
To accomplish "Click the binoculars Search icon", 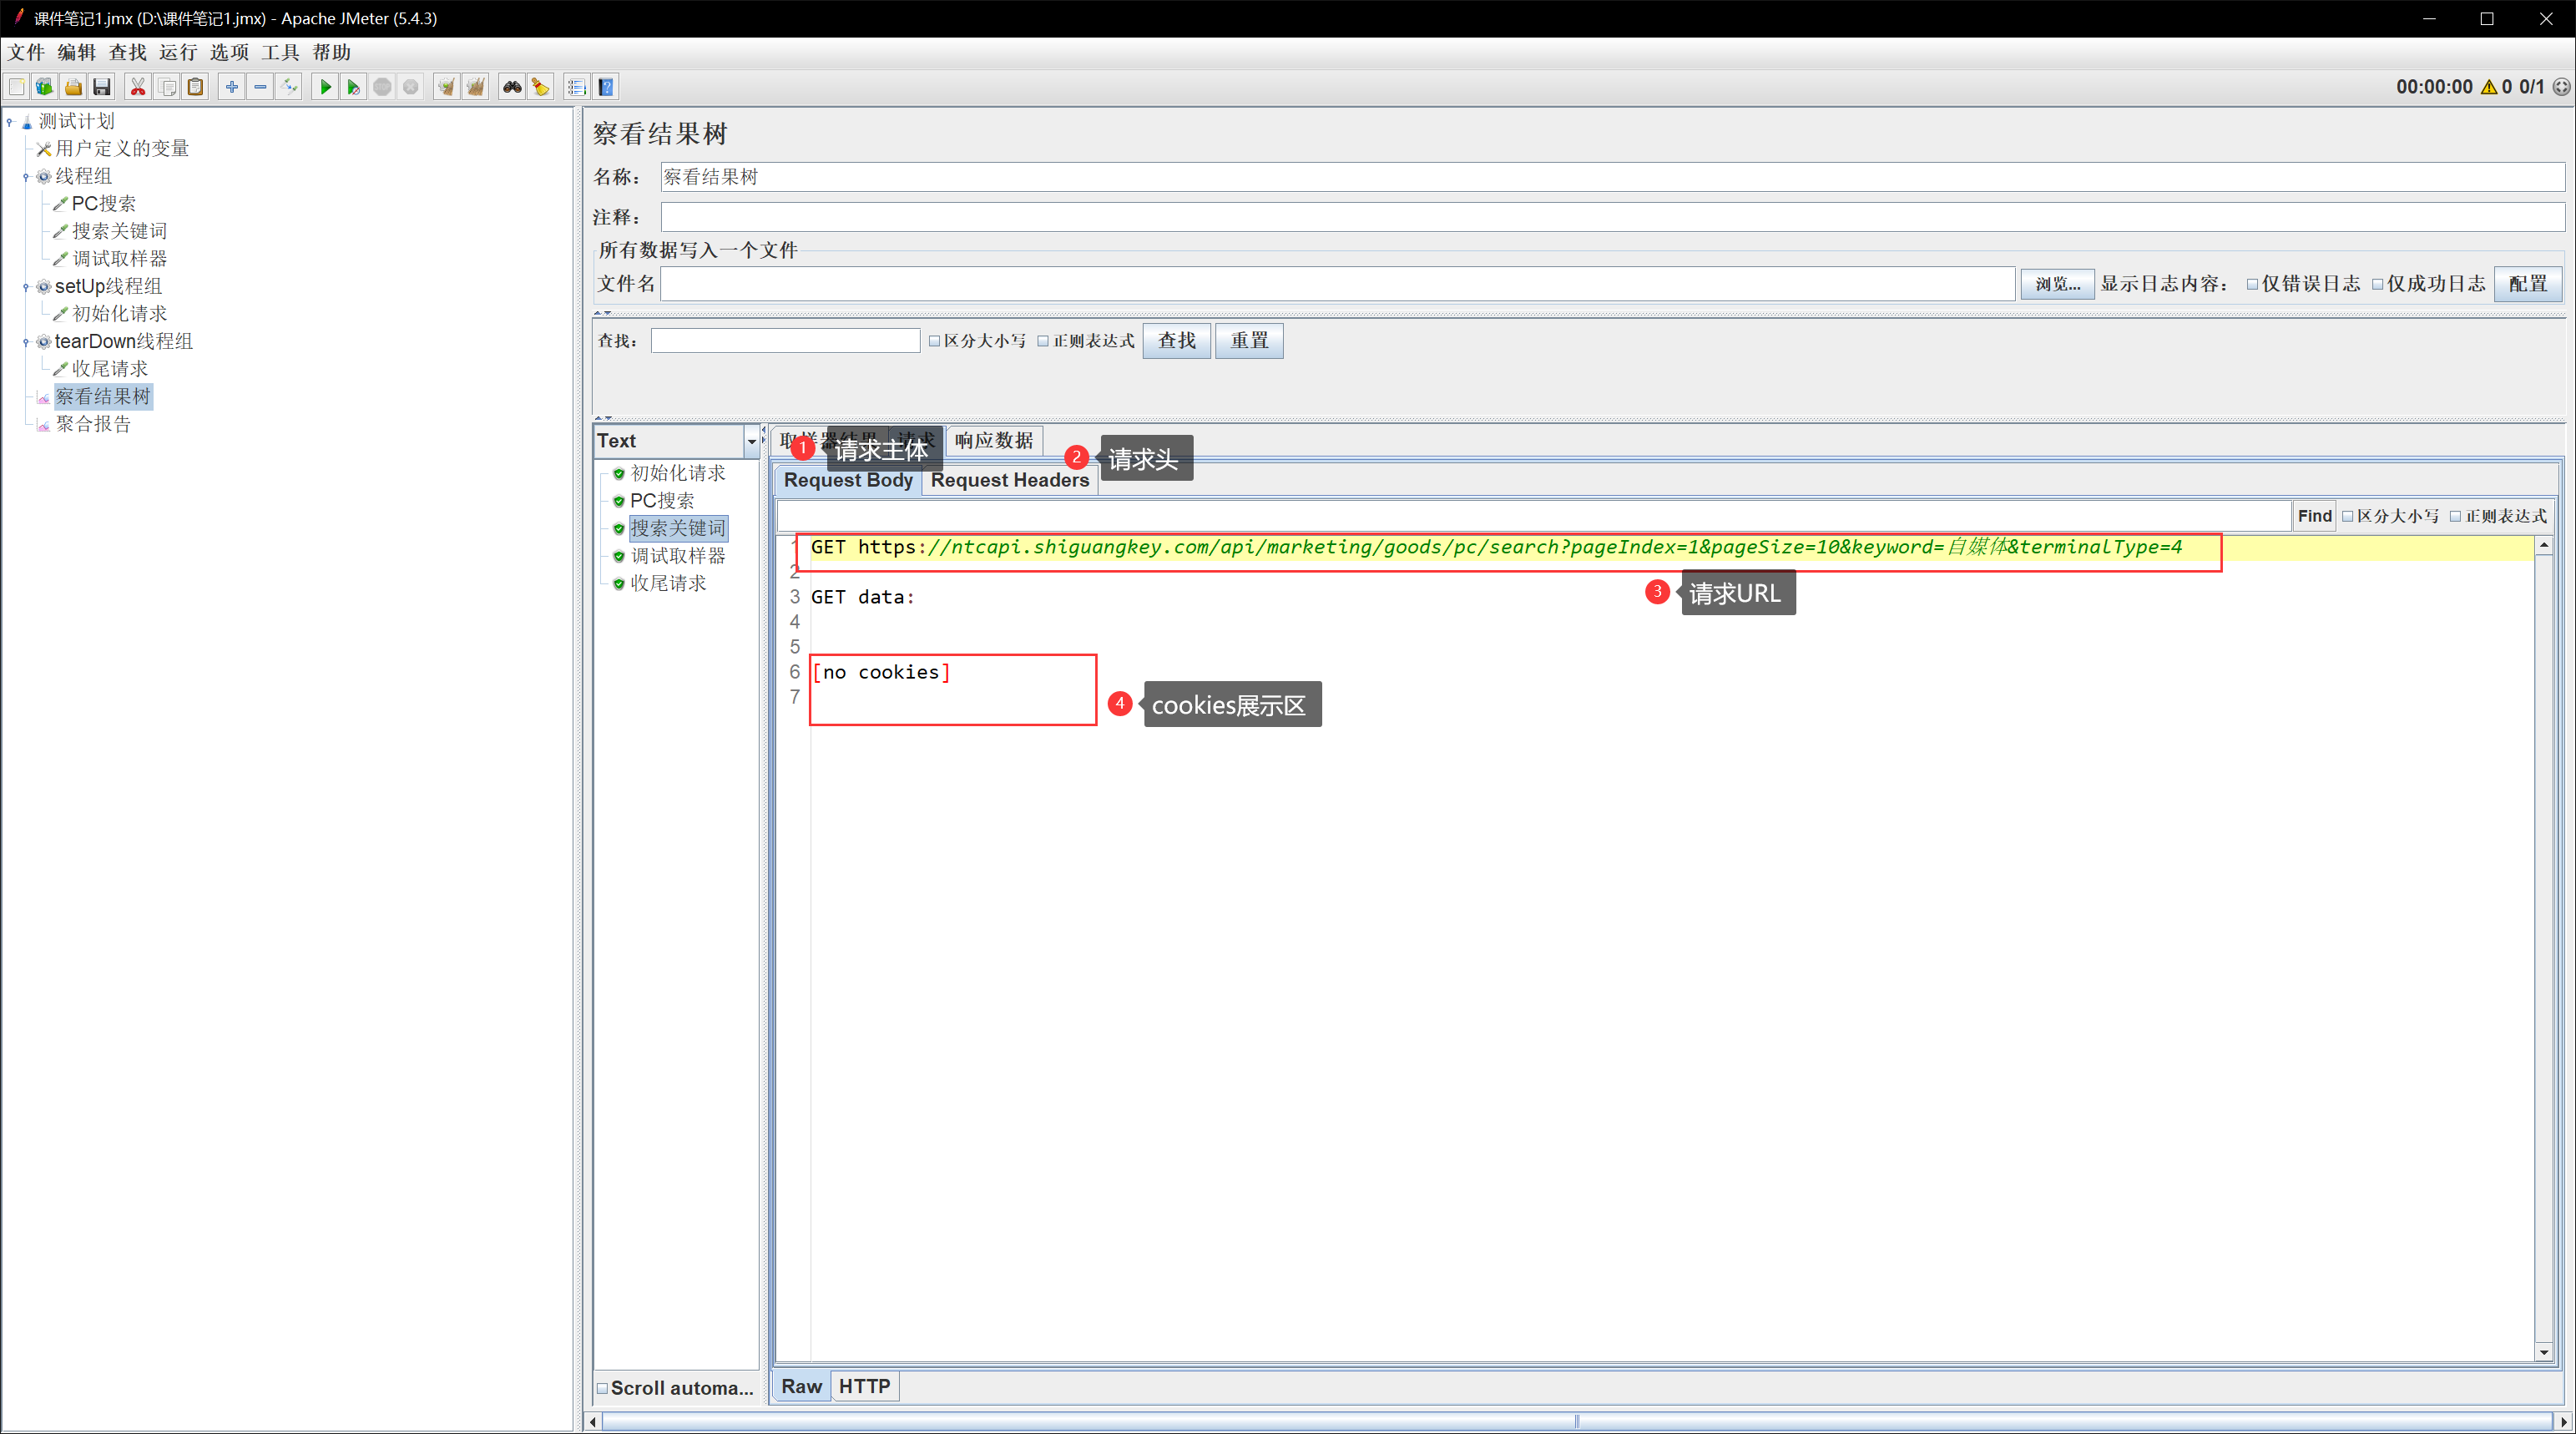I will [512, 87].
